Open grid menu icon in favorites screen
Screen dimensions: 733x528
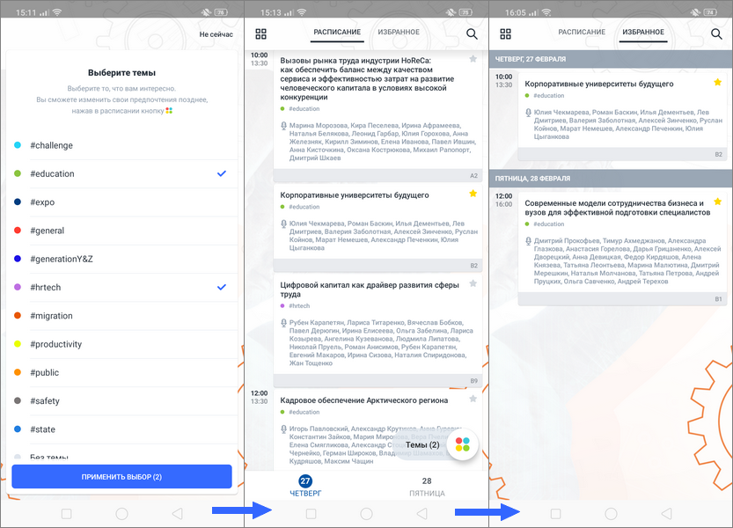[x=505, y=33]
